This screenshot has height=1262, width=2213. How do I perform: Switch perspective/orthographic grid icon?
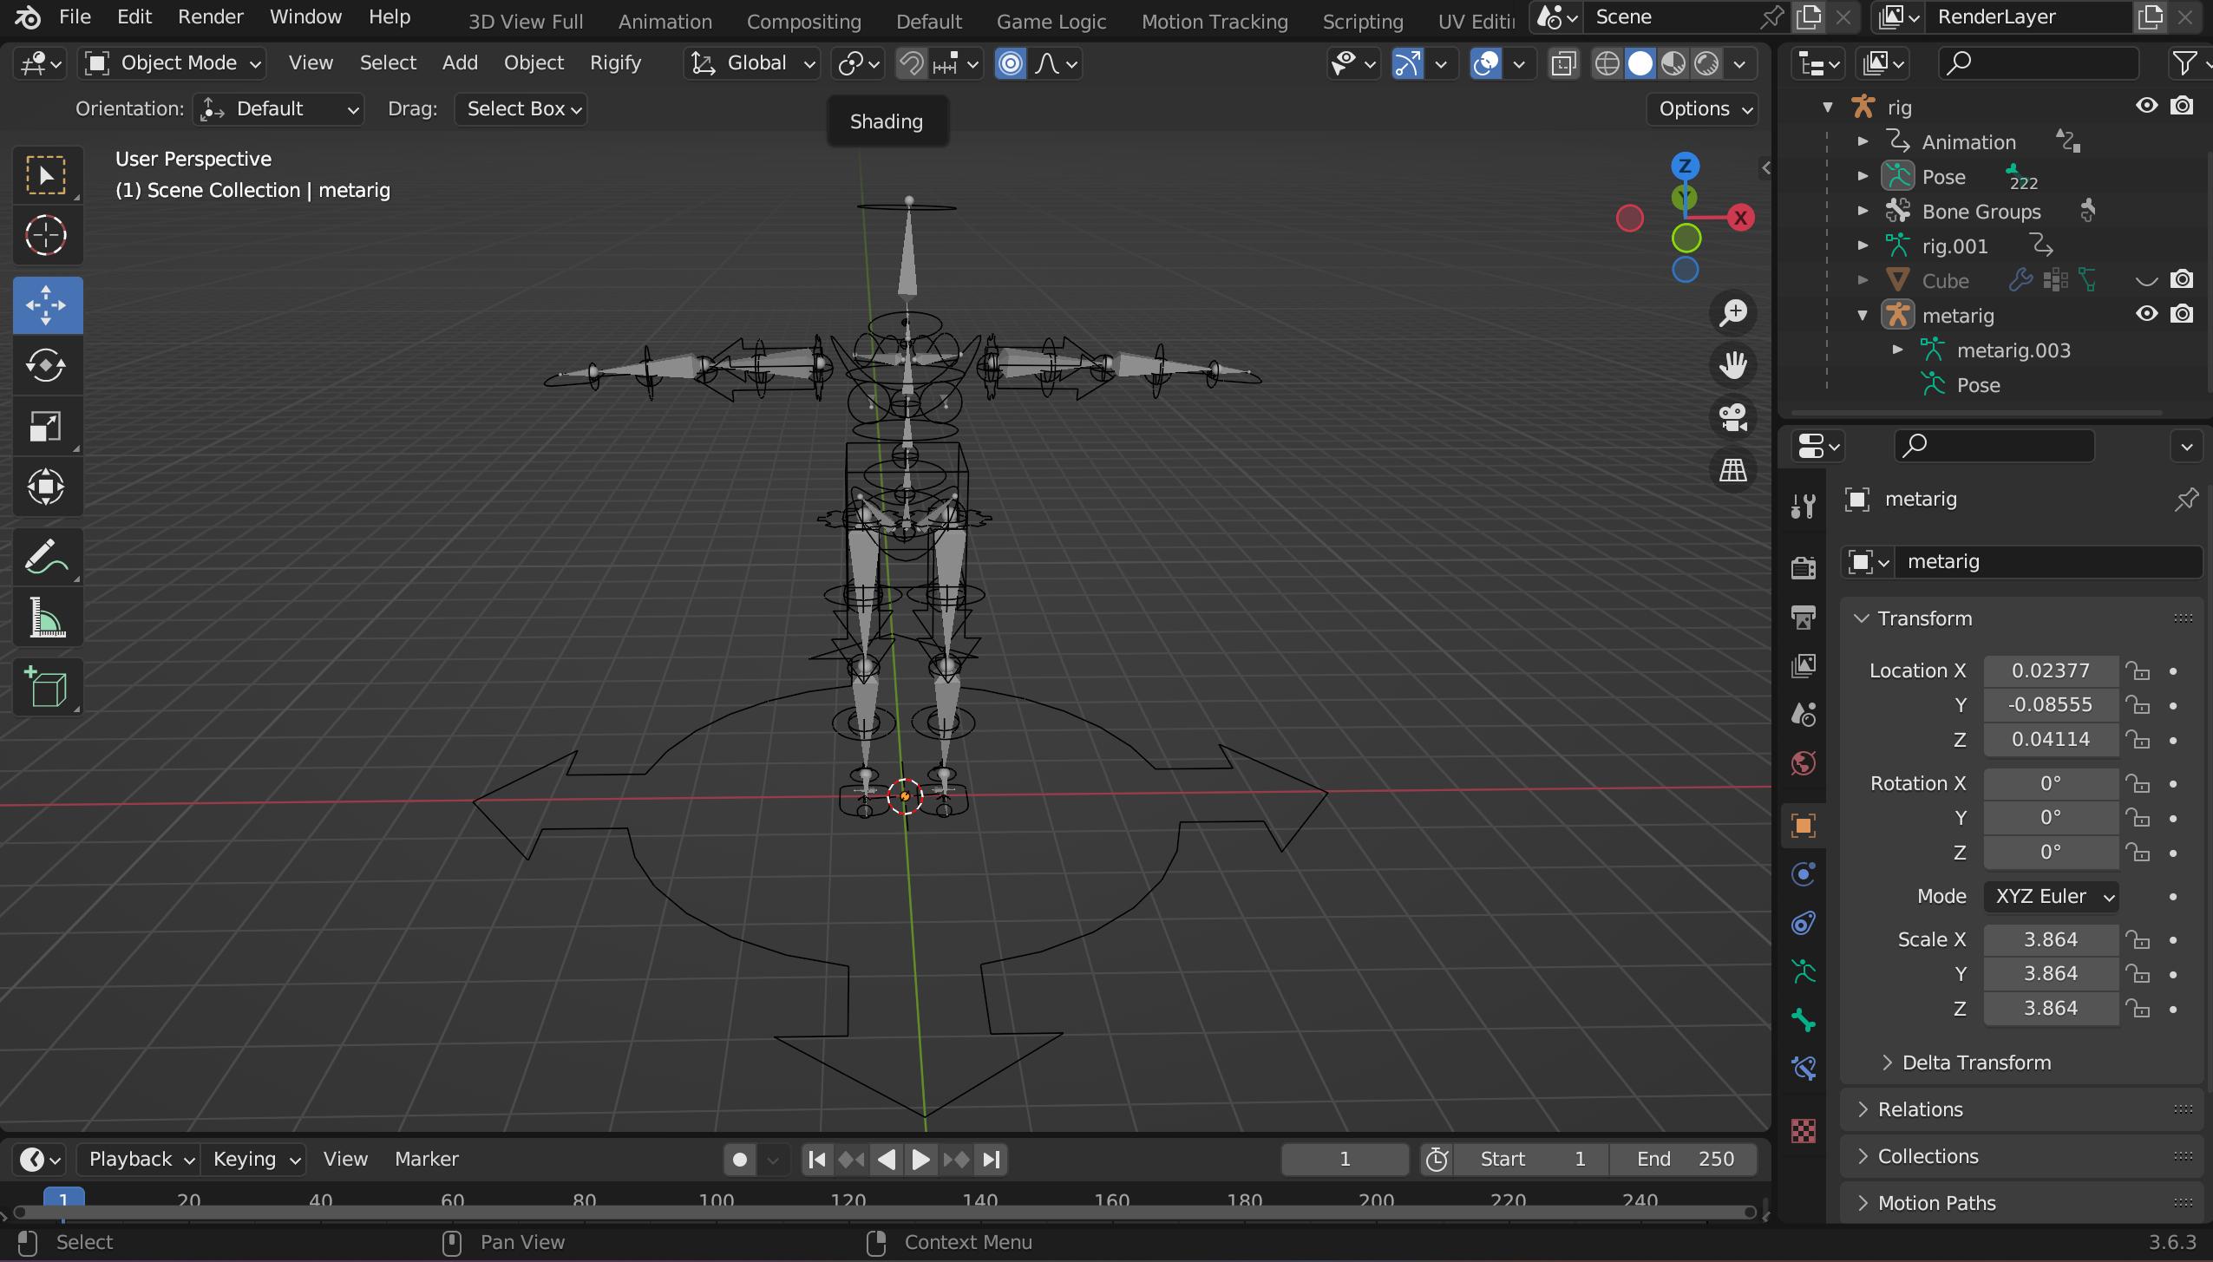coord(1732,470)
